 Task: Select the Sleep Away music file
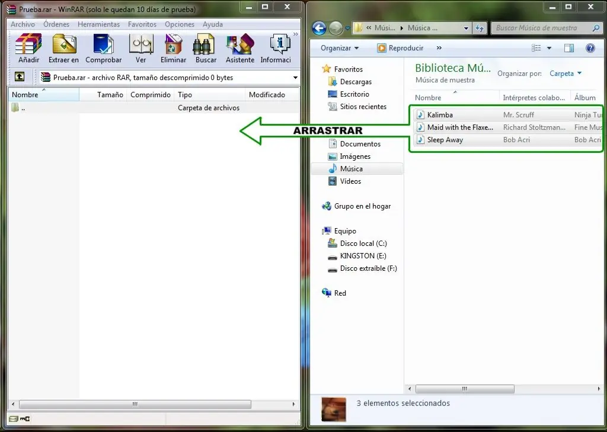tap(507, 139)
